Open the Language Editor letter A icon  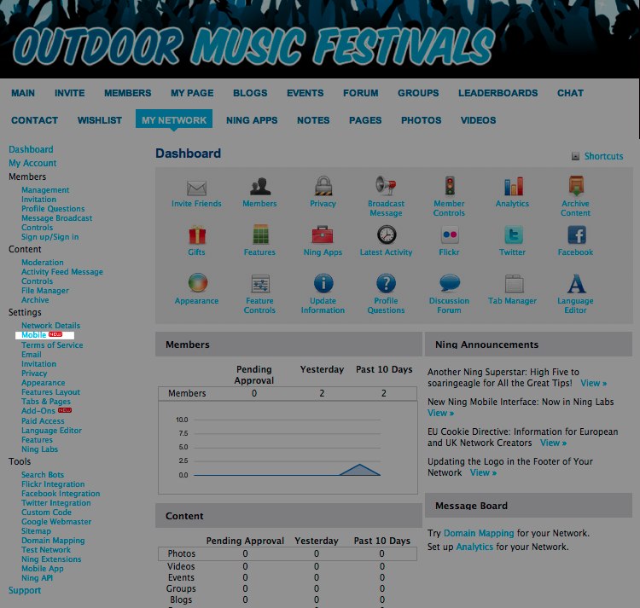[x=576, y=283]
